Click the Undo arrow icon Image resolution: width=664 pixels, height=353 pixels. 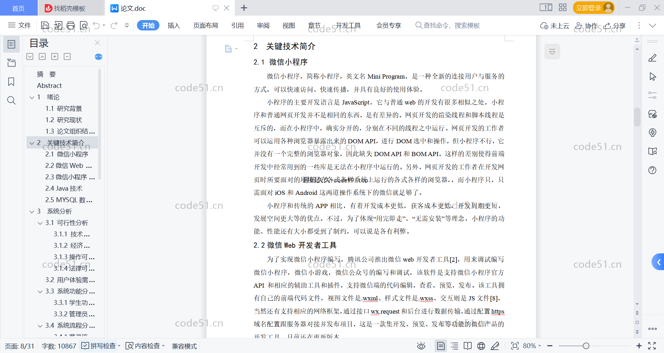coord(96,25)
